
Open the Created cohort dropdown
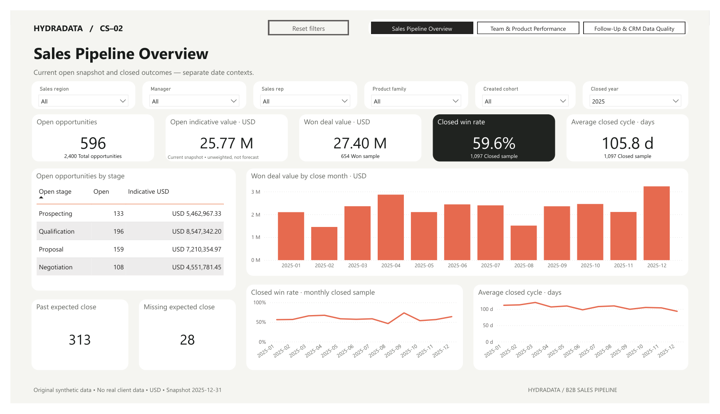pos(525,101)
